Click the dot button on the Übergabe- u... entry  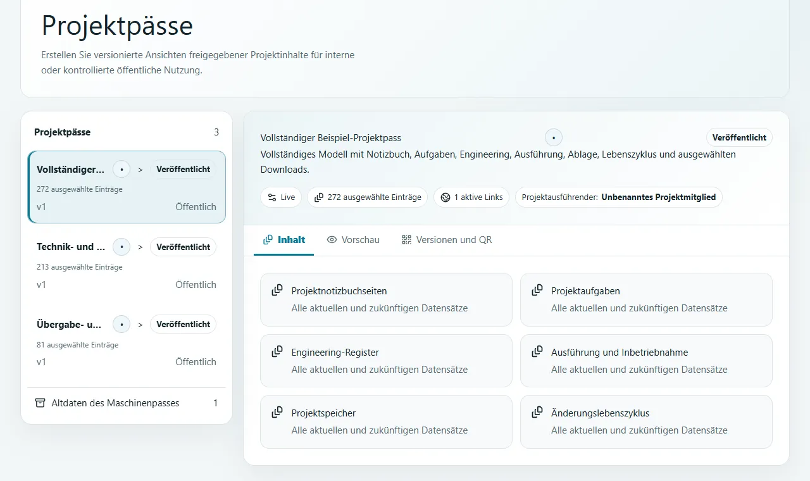pos(121,325)
